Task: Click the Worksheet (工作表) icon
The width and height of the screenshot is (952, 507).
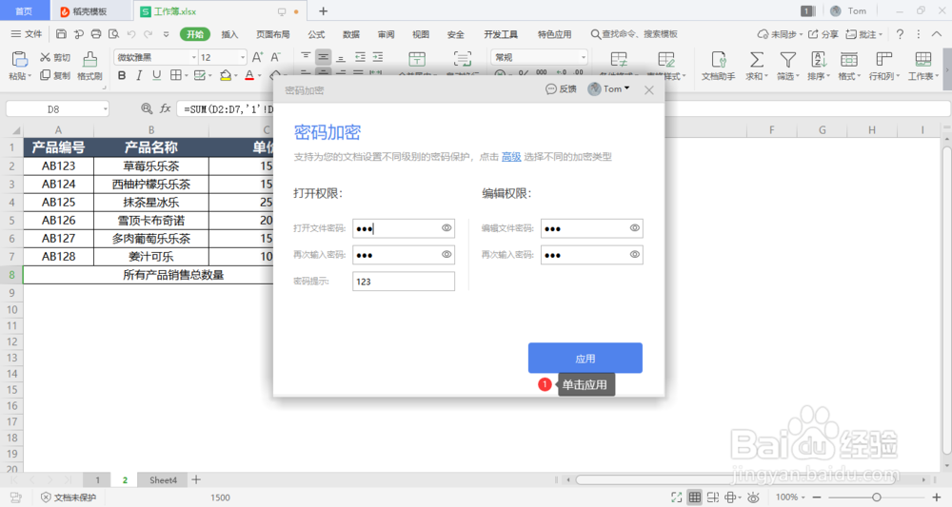Action: pyautogui.click(x=922, y=59)
